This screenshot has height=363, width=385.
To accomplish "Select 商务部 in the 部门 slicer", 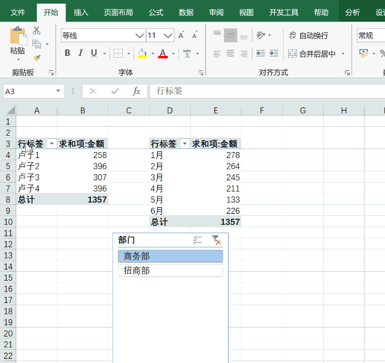I will coord(170,256).
